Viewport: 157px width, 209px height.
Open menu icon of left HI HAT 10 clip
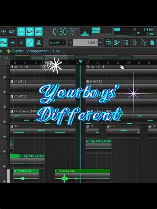pyautogui.click(x=12, y=82)
